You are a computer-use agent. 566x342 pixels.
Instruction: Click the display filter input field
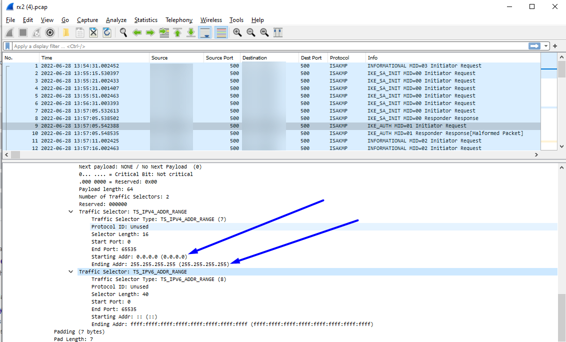coord(200,45)
